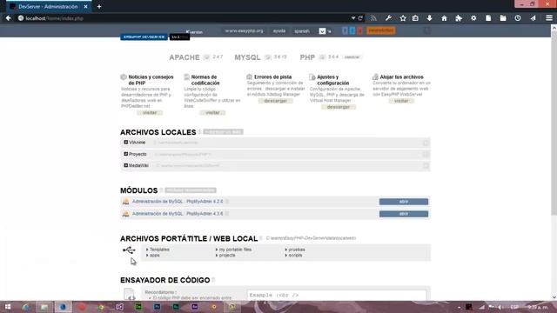
Task: Open the address bar history dropdown arrow
Action: [353, 18]
